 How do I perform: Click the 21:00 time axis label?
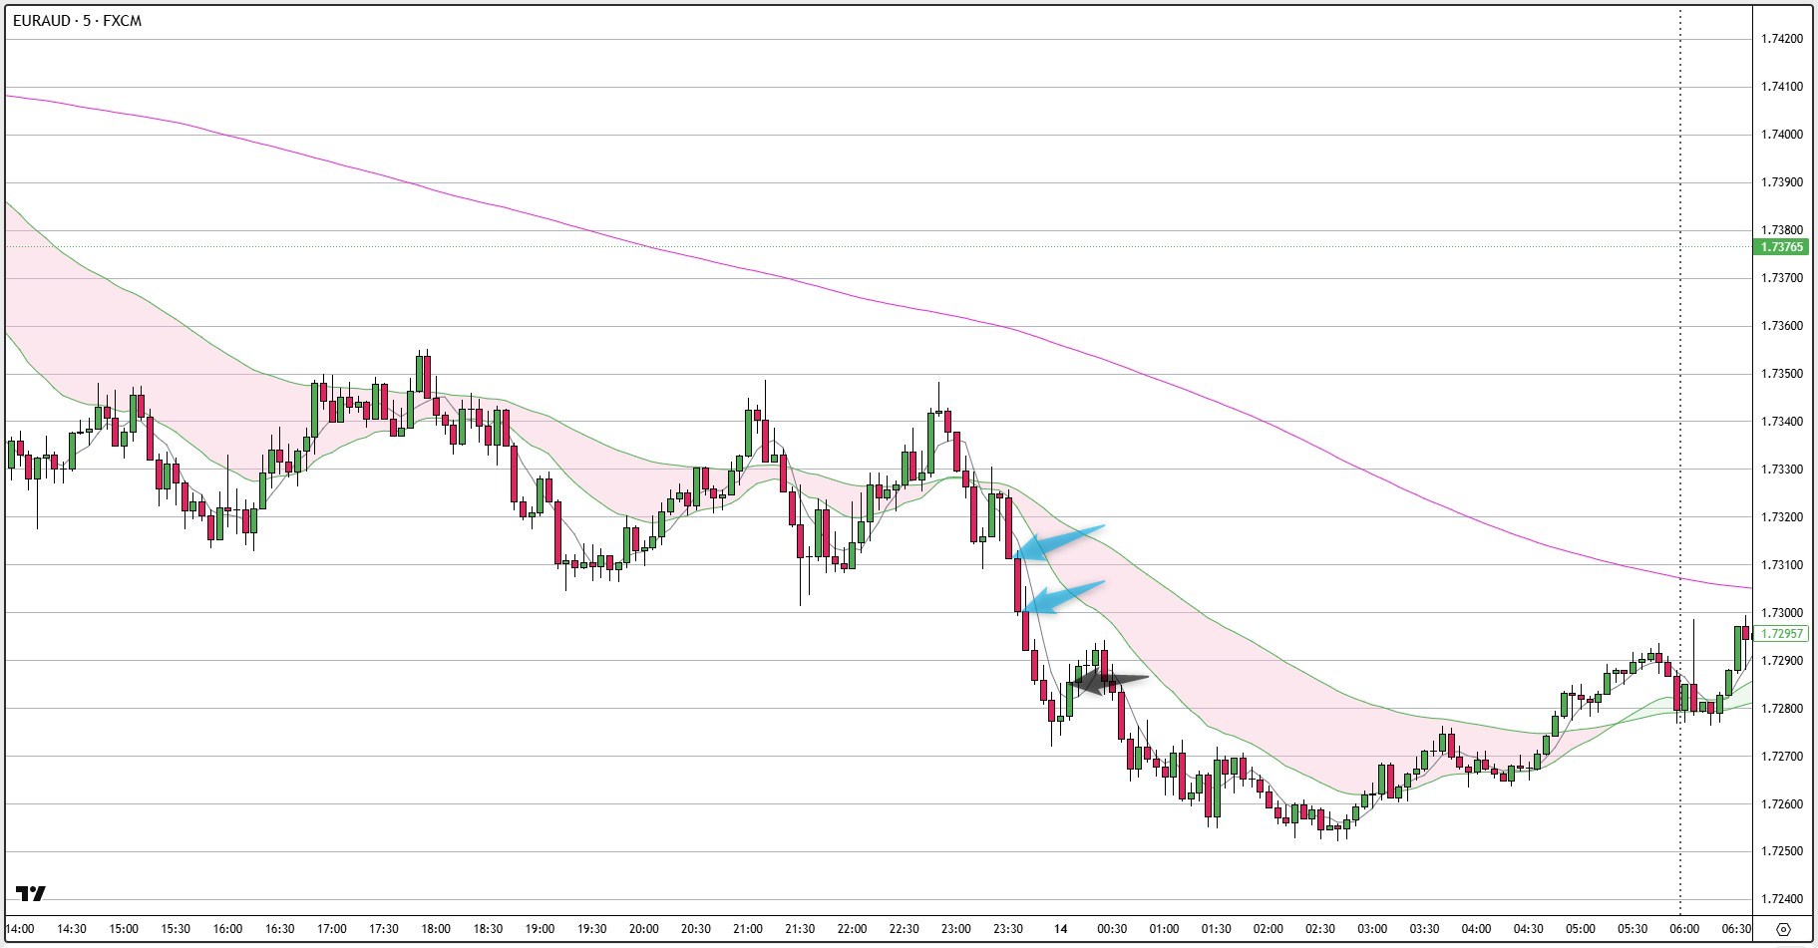pos(748,929)
